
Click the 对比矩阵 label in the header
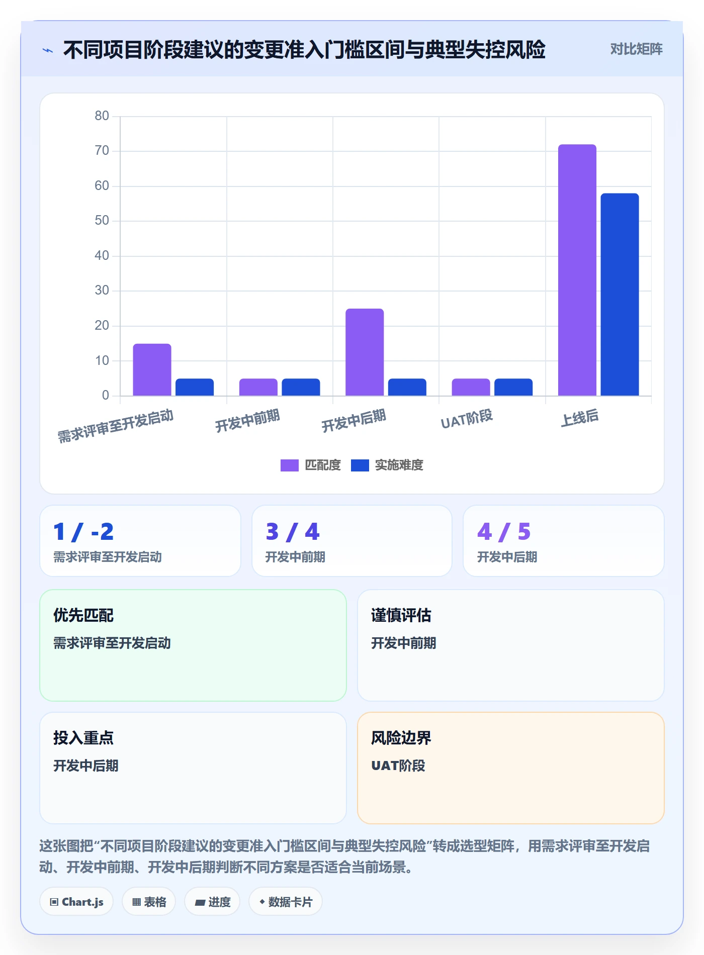click(636, 49)
